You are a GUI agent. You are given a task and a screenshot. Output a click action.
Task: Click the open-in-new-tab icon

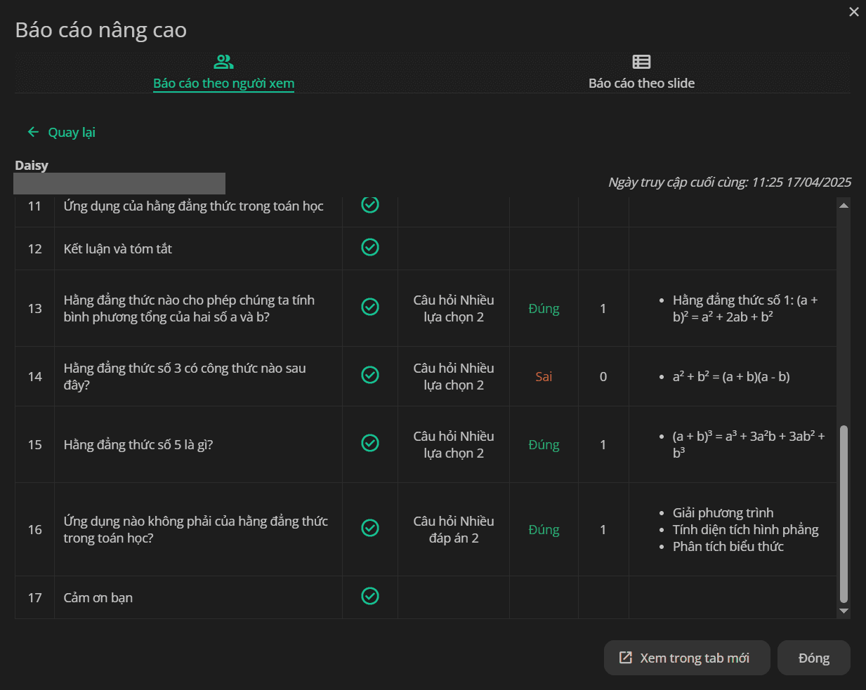[x=625, y=658]
